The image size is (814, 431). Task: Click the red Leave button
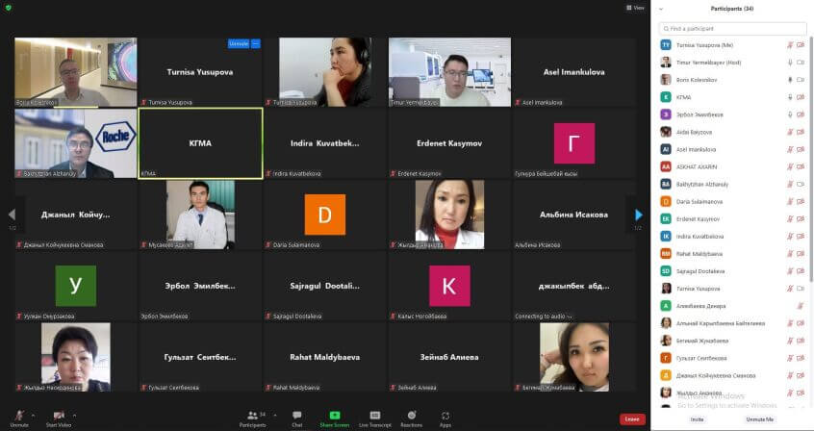point(631,419)
